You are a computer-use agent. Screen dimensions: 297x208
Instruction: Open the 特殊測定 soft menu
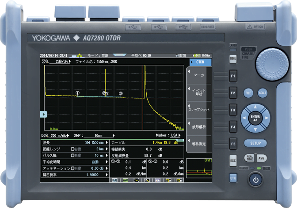pyautogui.click(x=199, y=144)
